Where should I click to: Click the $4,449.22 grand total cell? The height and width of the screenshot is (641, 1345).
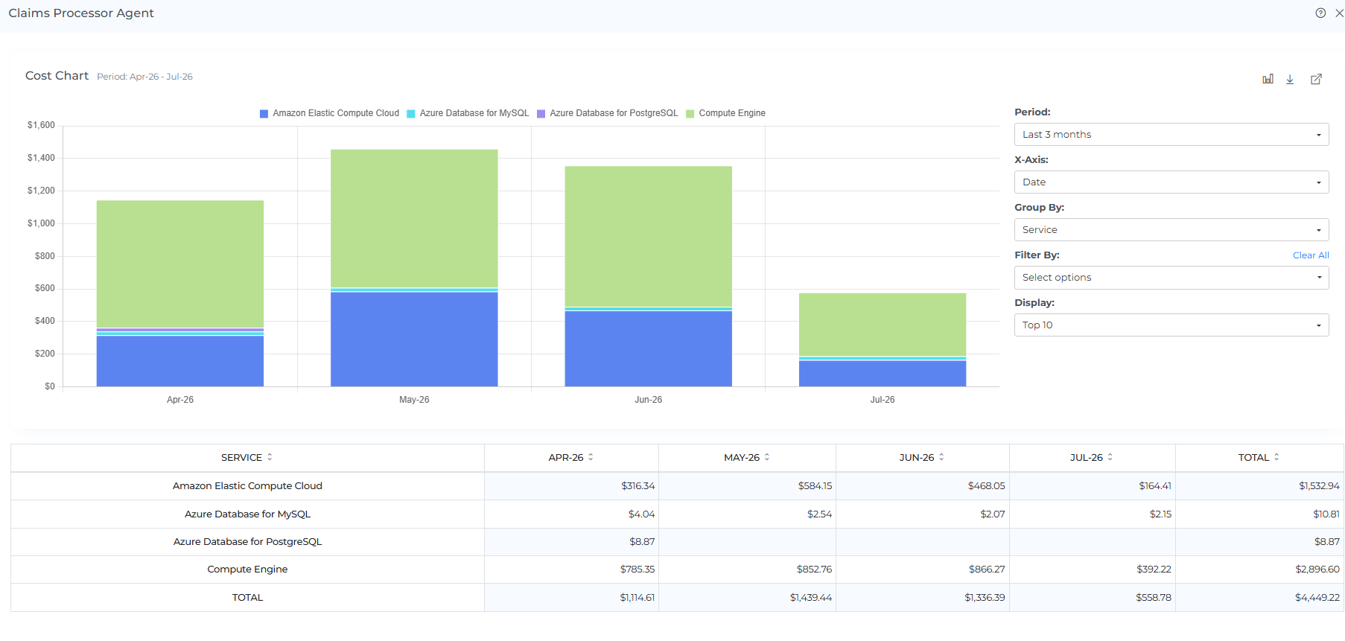(x=1259, y=598)
